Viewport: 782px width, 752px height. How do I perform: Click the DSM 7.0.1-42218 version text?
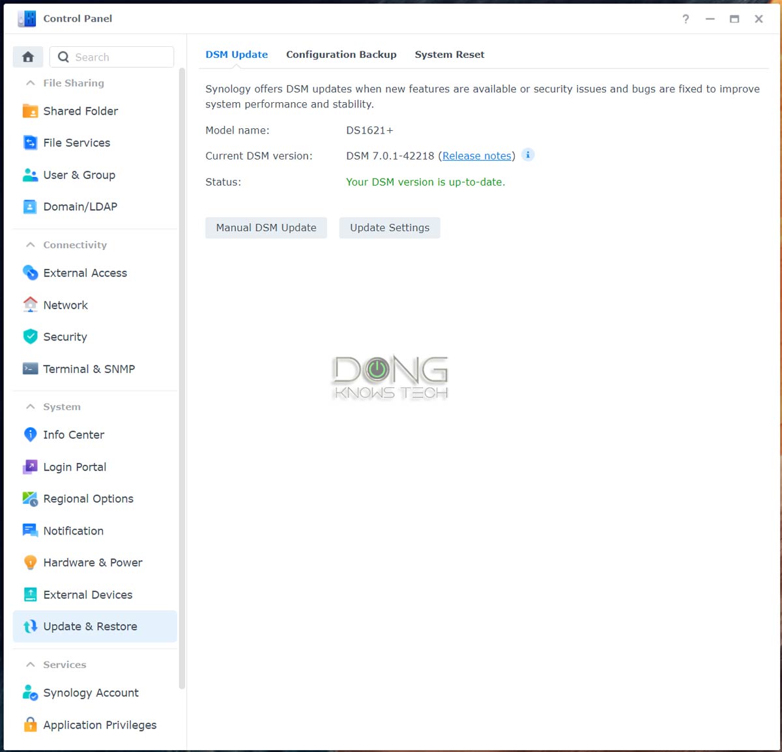(x=390, y=156)
